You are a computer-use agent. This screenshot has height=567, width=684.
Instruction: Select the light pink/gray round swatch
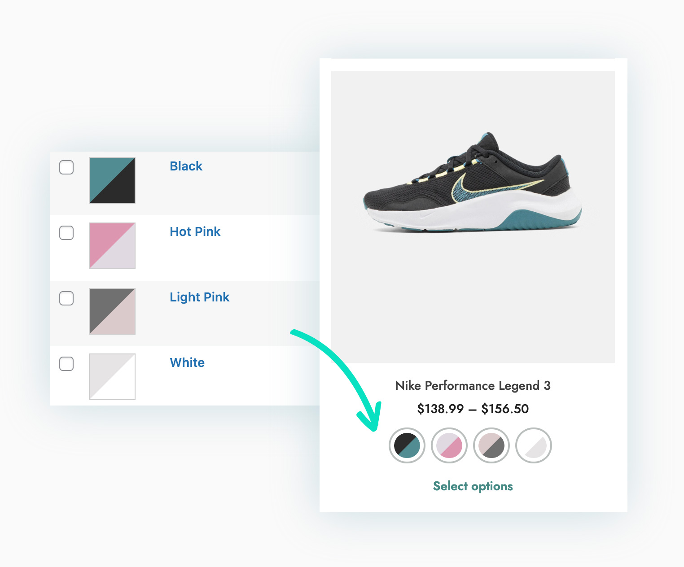coord(491,445)
